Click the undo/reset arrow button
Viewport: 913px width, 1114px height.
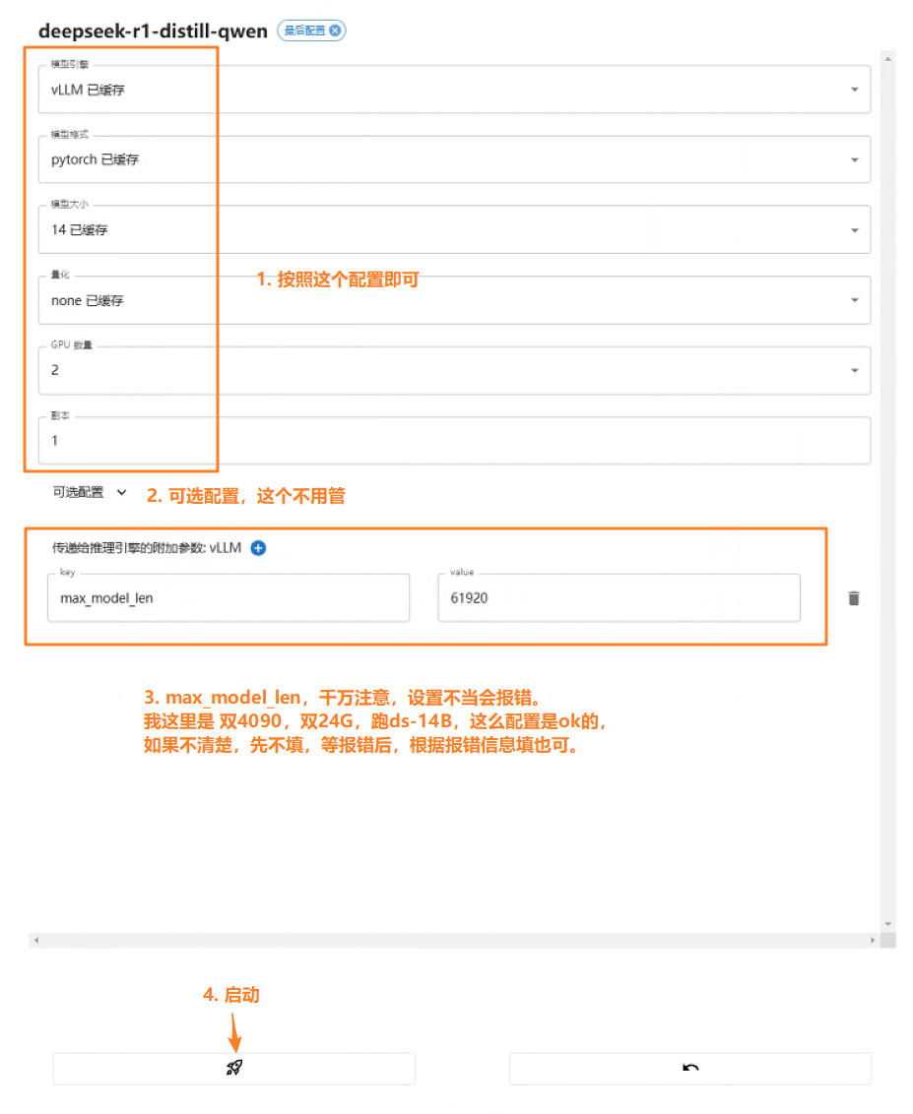[690, 1068]
